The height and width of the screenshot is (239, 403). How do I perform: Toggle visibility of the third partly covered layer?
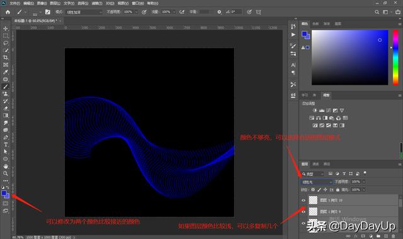[304, 223]
